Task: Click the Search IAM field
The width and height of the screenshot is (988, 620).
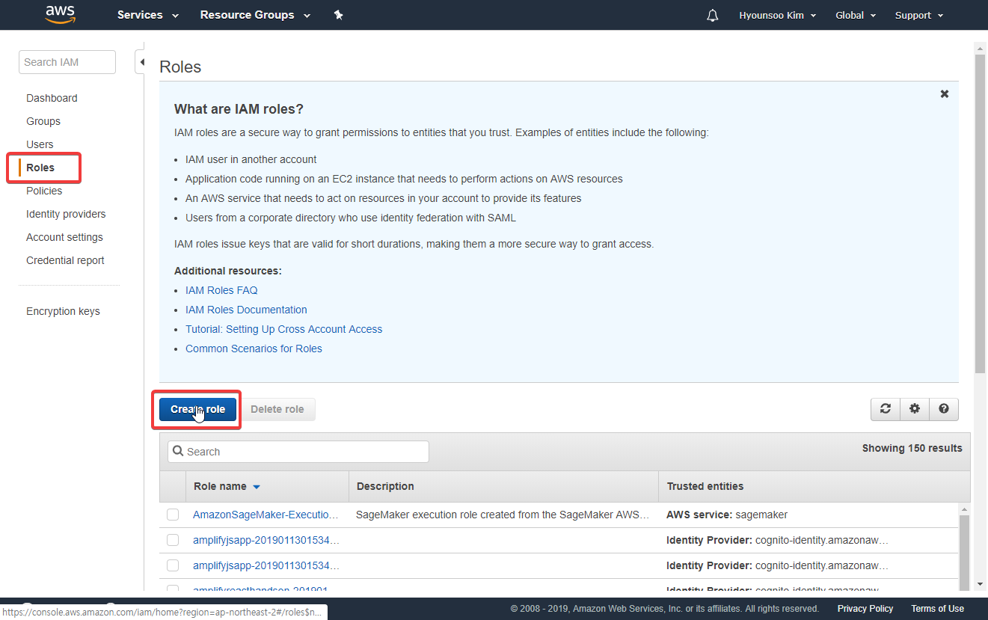Action: click(67, 62)
